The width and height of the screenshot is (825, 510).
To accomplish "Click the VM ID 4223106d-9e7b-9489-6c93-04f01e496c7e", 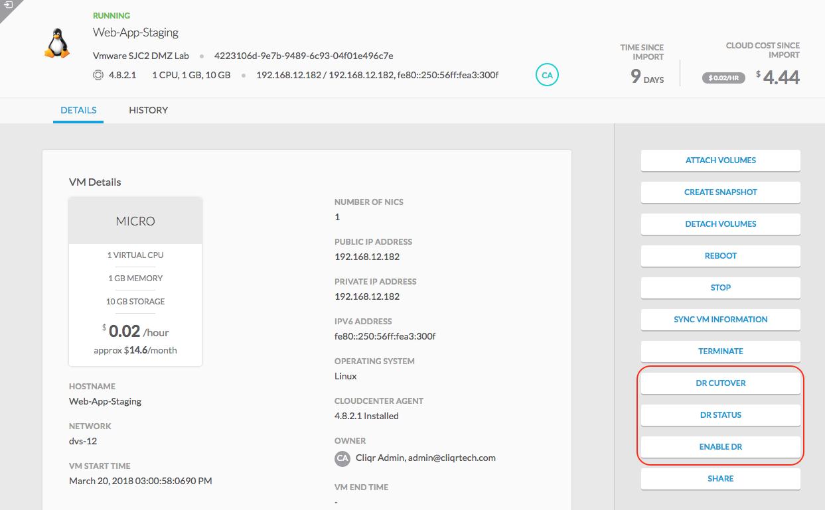I will tap(303, 56).
